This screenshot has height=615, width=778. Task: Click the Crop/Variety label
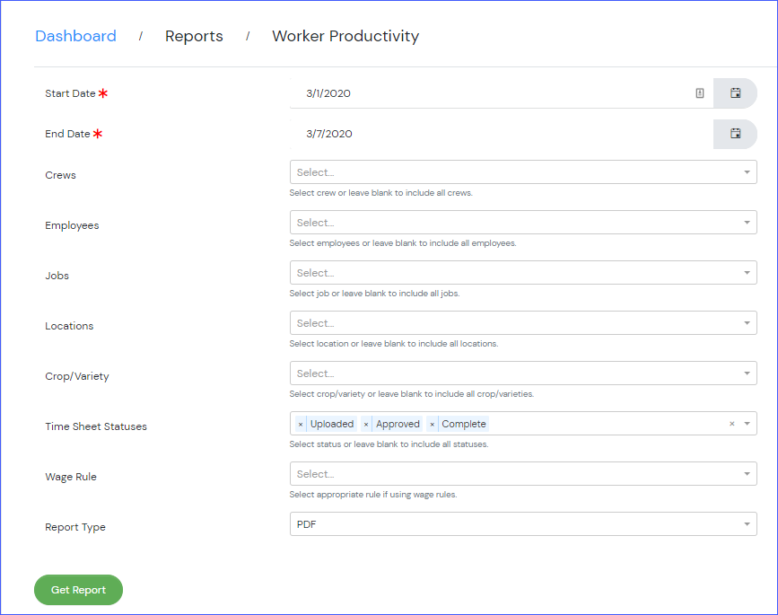pos(77,376)
